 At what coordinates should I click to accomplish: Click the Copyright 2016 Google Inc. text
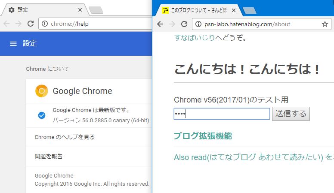(x=92, y=184)
